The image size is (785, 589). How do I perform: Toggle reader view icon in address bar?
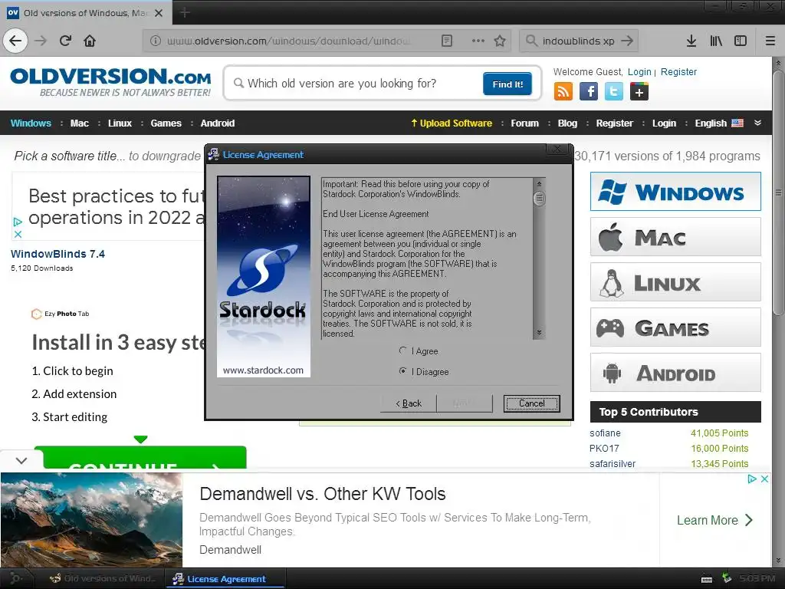click(447, 41)
